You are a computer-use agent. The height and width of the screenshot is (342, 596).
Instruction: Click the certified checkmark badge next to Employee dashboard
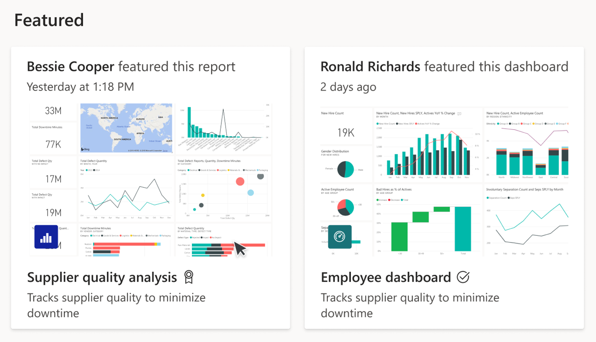tap(463, 277)
